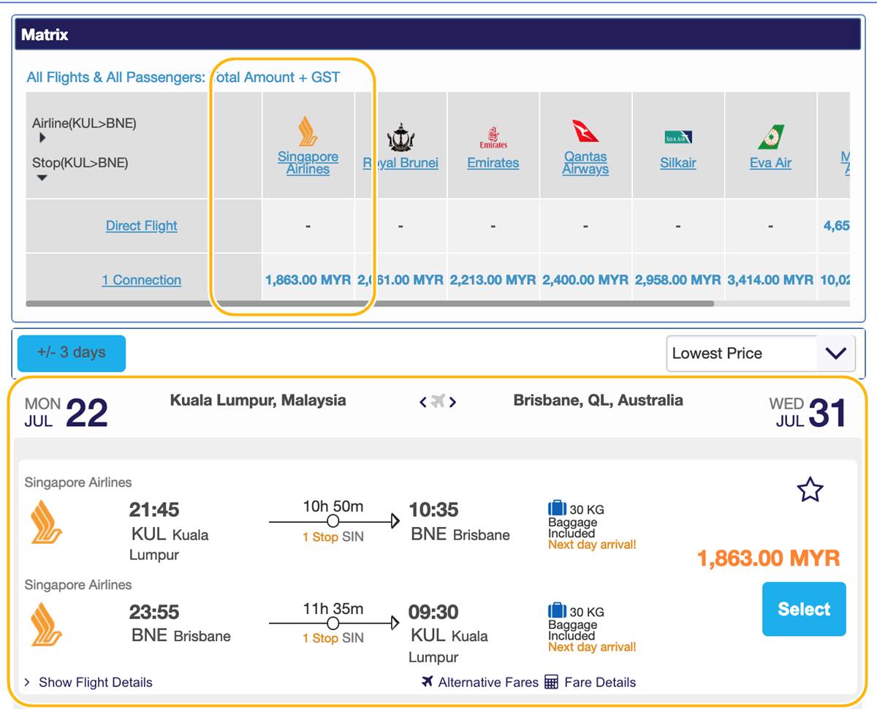Click the outbound flight's Singapore Airlines logo
Image resolution: width=877 pixels, height=709 pixels.
pos(46,522)
